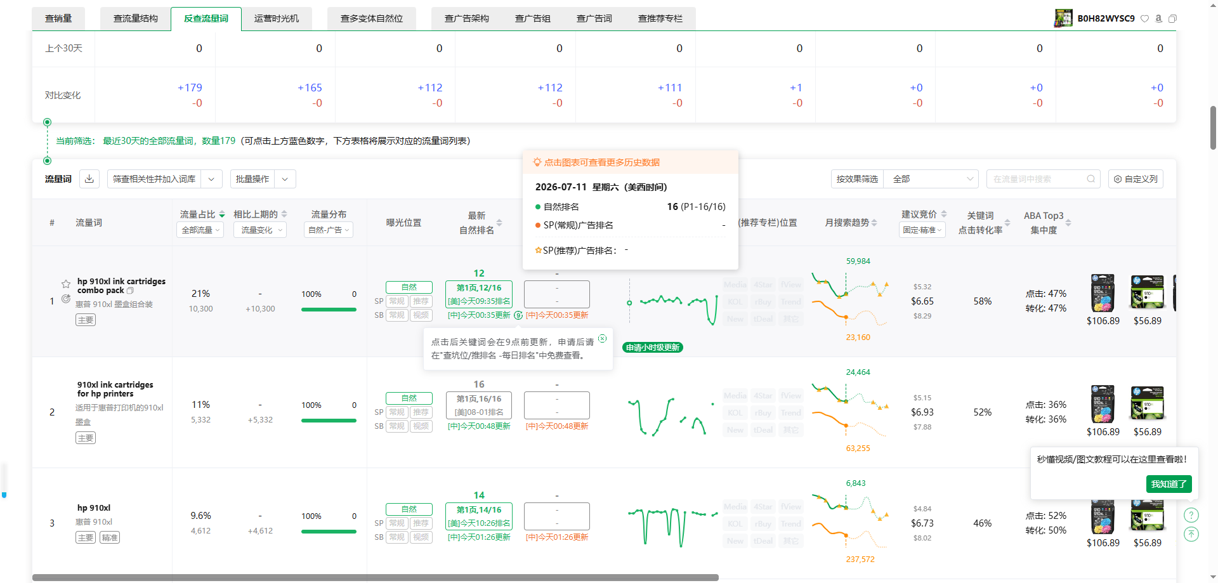Image resolution: width=1218 pixels, height=583 pixels.
Task: Click the search magnifier in 在流量词中搜索 box
Action: click(x=1091, y=179)
